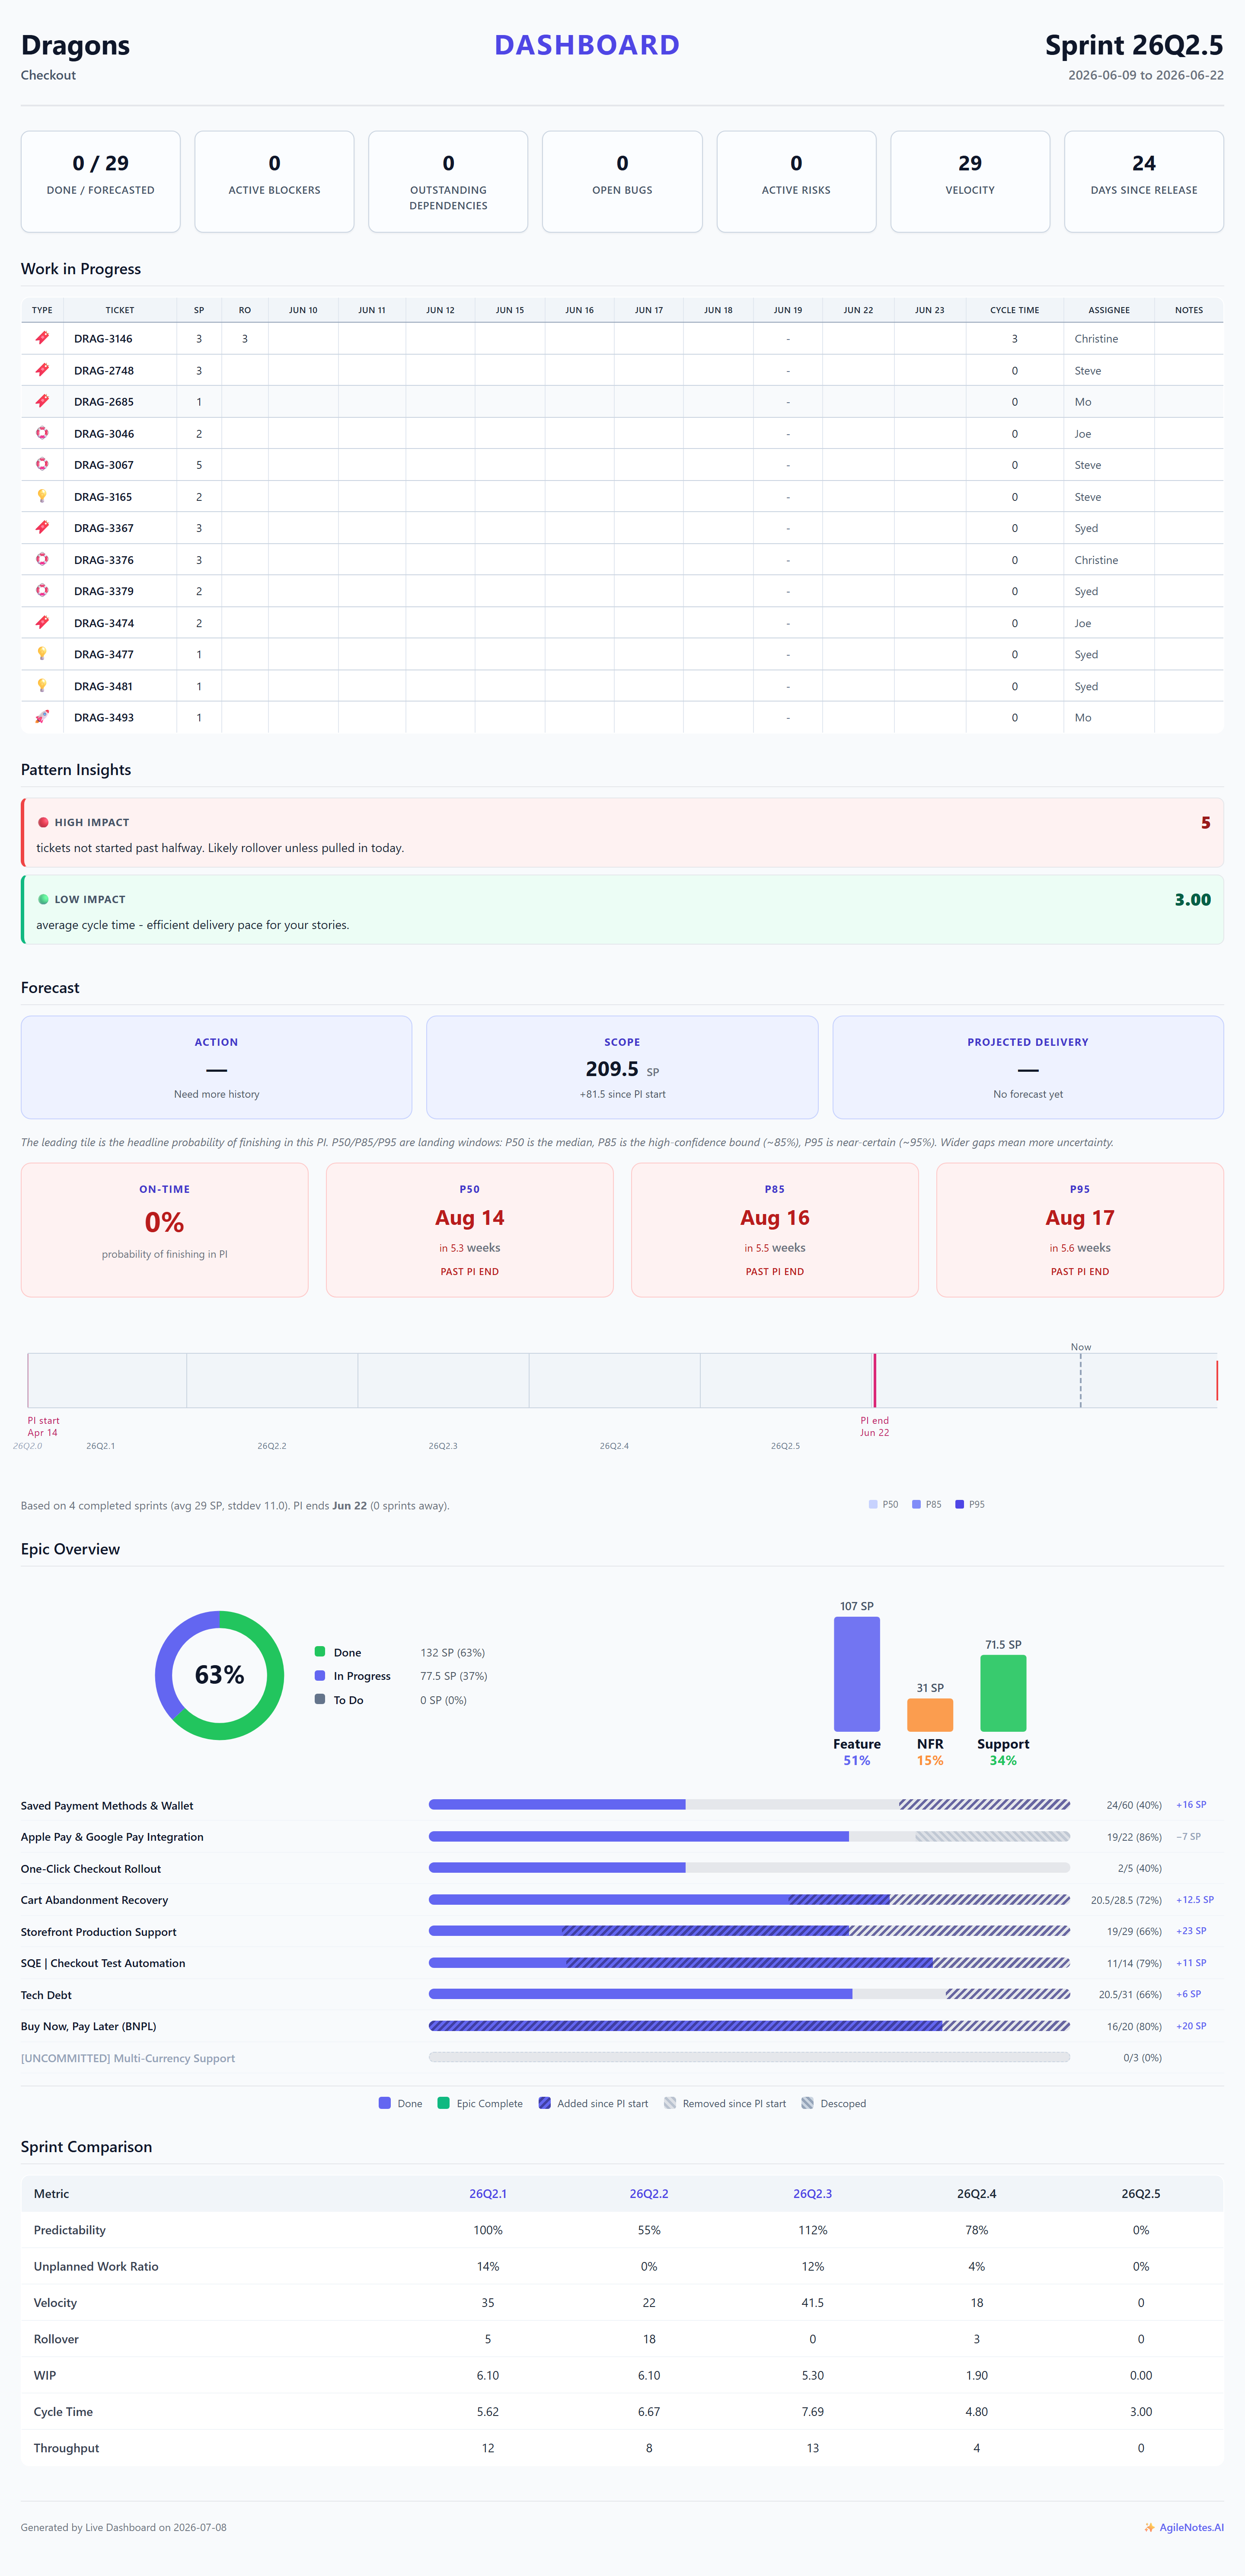Screen dimensions: 1245x2576
Task: Click the Epic Complete legend swatch
Action: [x=444, y=2103]
